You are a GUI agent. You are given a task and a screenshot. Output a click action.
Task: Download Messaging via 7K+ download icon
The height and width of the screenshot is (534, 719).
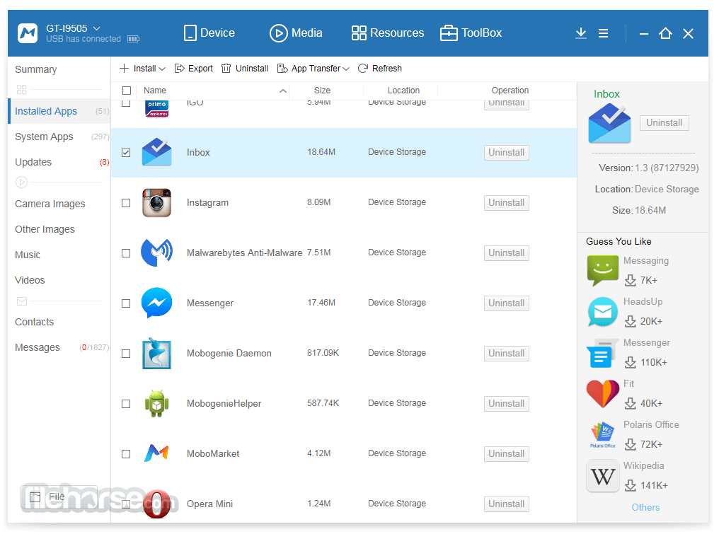[631, 281]
